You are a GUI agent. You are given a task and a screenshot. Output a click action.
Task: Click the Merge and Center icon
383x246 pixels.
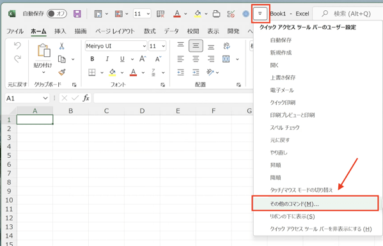[226, 59]
